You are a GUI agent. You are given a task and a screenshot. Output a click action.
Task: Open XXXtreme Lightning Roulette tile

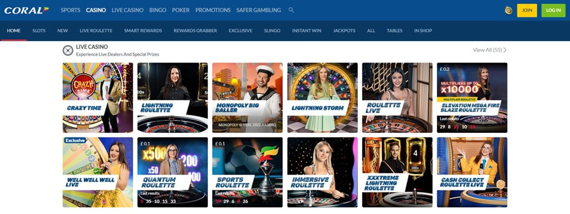click(397, 172)
